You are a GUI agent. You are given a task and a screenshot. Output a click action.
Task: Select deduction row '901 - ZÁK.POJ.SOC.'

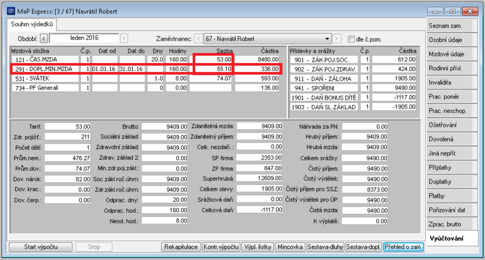[353, 59]
